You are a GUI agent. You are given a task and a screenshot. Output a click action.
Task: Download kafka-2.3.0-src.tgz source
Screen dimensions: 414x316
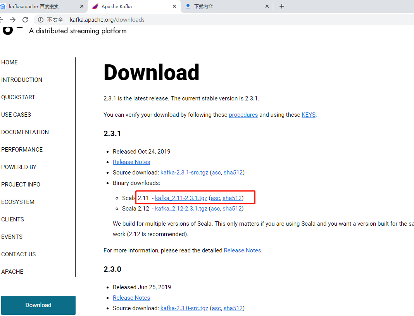coord(184,308)
